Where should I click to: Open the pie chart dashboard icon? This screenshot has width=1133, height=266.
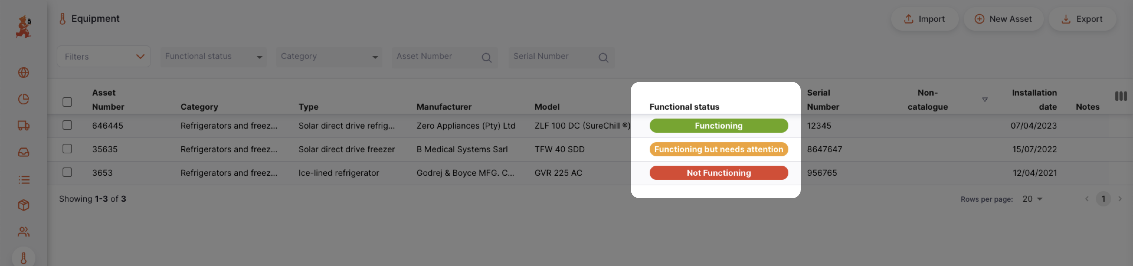pos(24,99)
